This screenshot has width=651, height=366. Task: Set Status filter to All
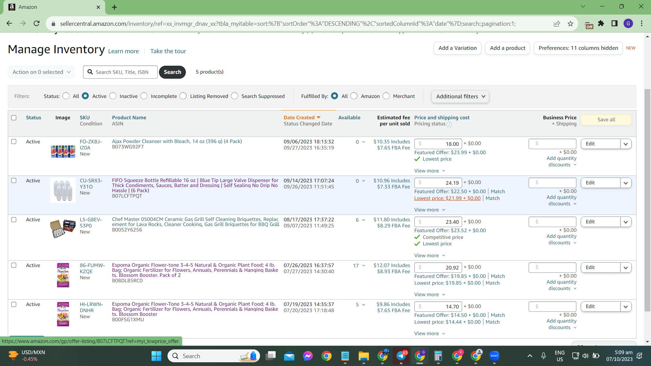[x=66, y=96]
